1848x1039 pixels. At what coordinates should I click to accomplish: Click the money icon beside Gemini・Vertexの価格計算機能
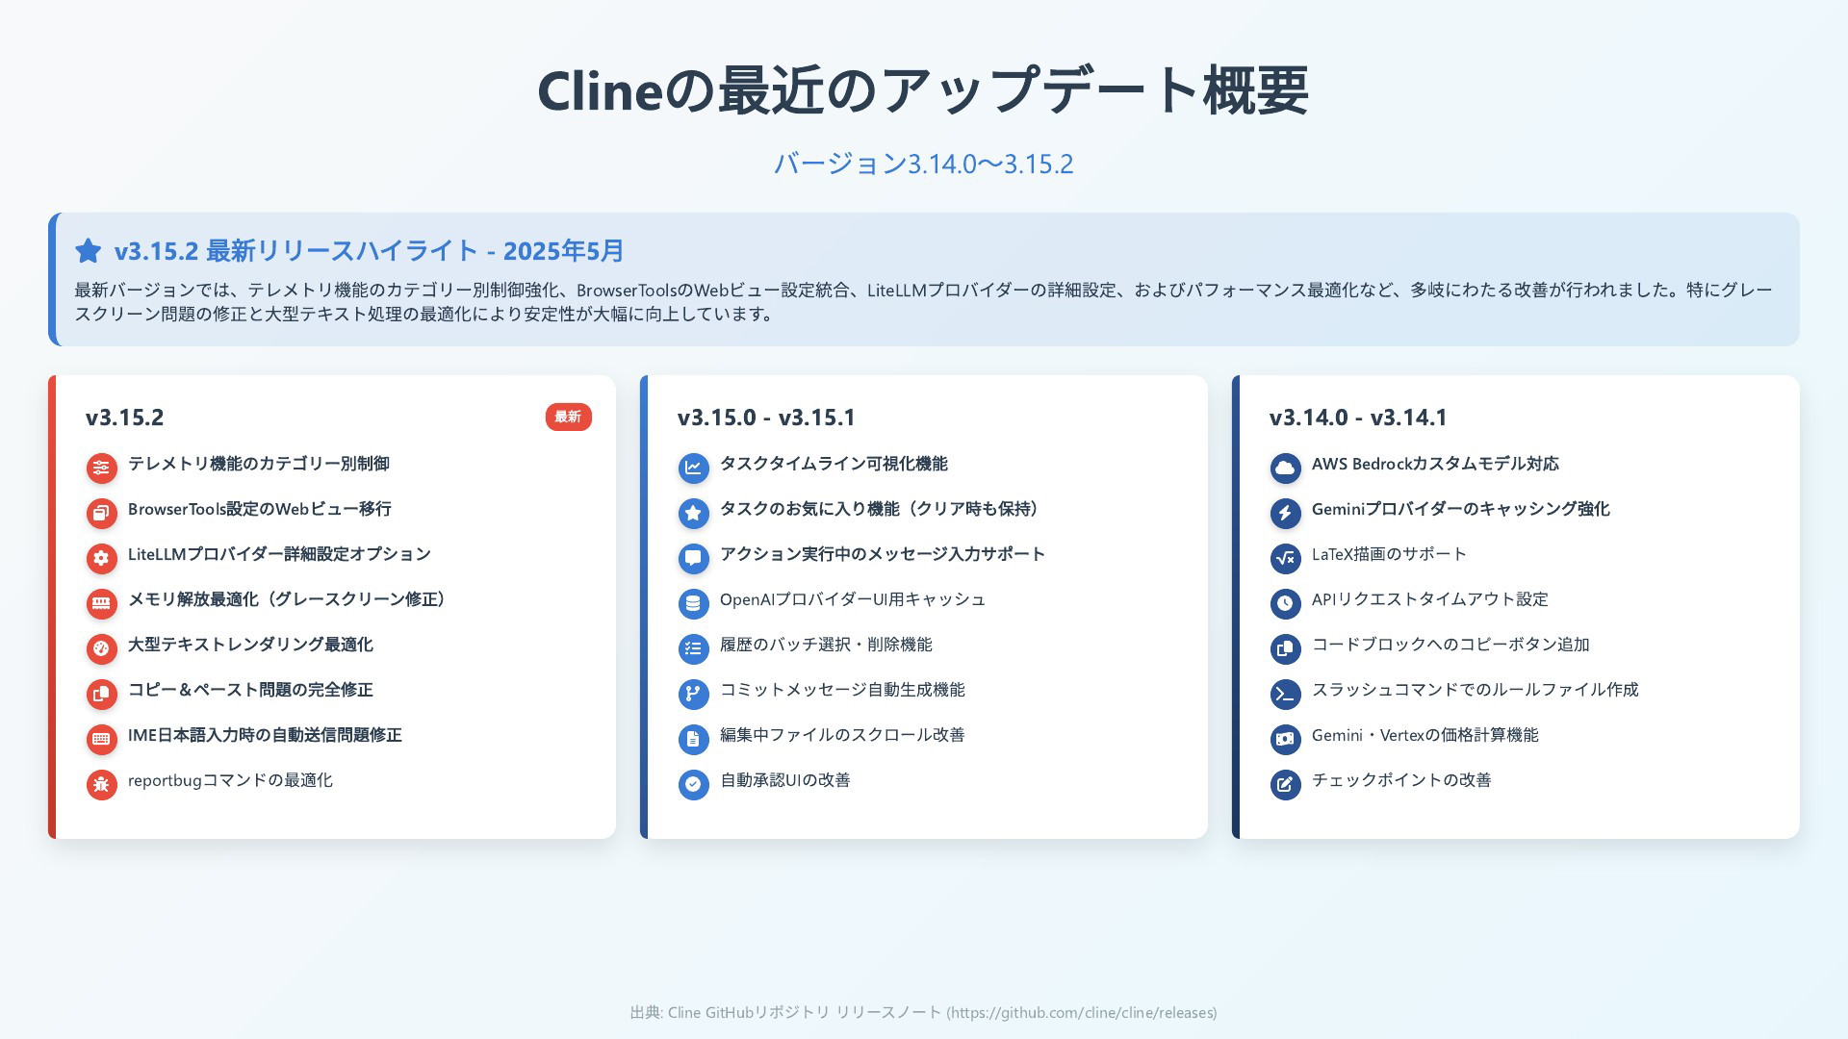[x=1285, y=739]
